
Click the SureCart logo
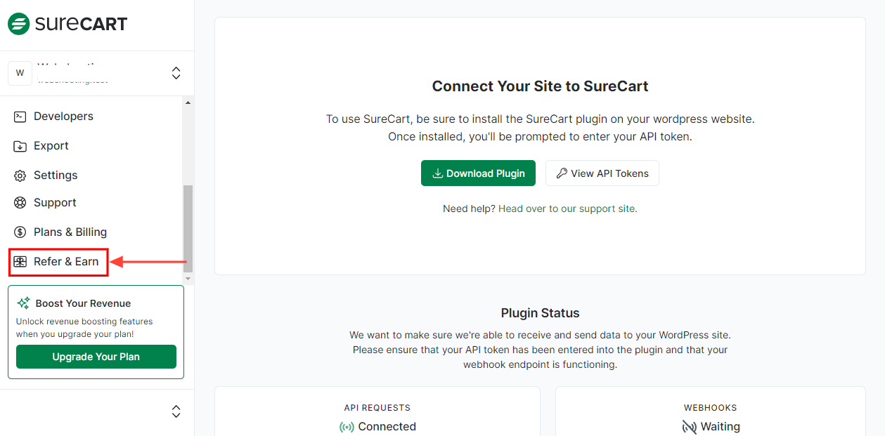[x=67, y=24]
